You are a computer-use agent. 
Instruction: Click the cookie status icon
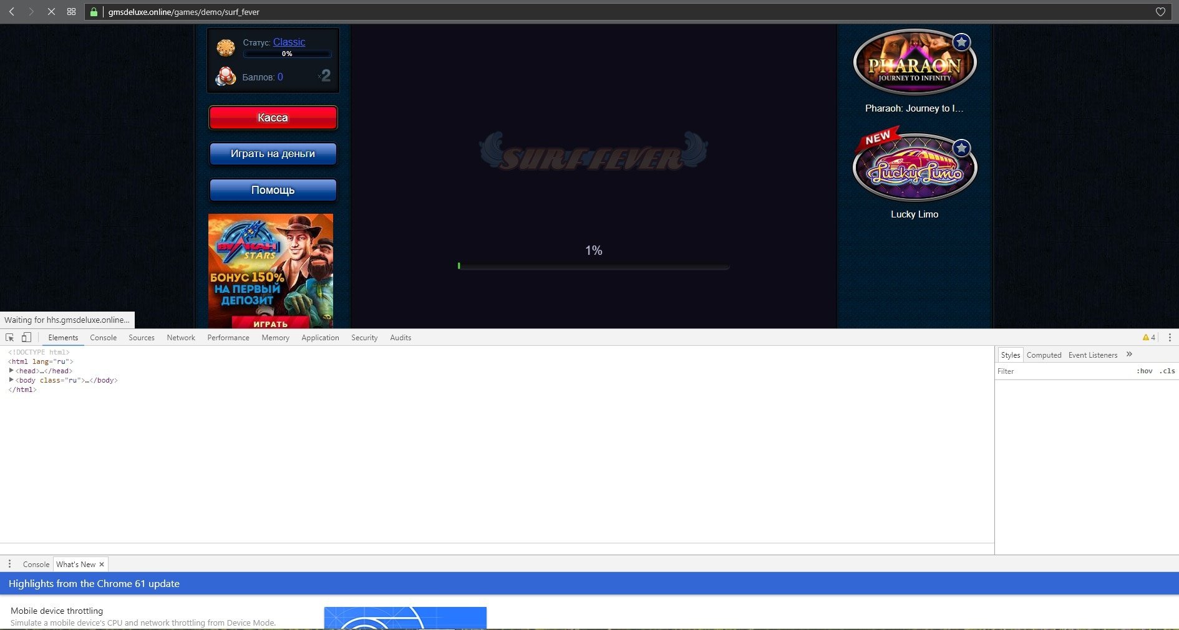tap(225, 47)
